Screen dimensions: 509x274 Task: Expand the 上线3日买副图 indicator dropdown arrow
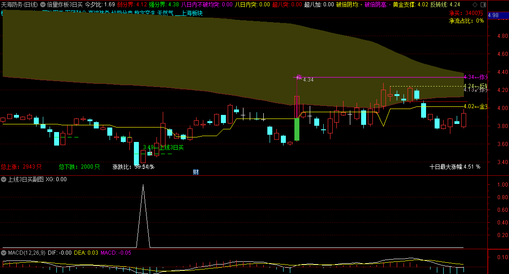[4, 179]
